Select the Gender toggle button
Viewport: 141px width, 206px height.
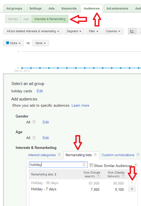tap(13, 19)
